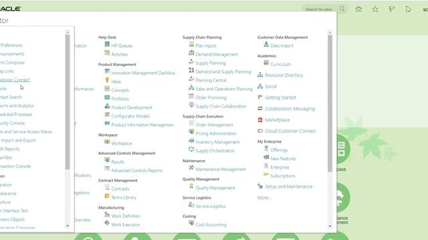
Task: Open the Planning Central icon
Action: point(191,79)
